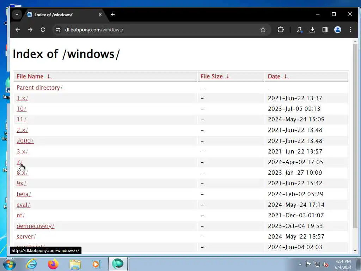Bookmark this page with the star icon
Viewport: 361px width, 271px height.
click(x=263, y=30)
